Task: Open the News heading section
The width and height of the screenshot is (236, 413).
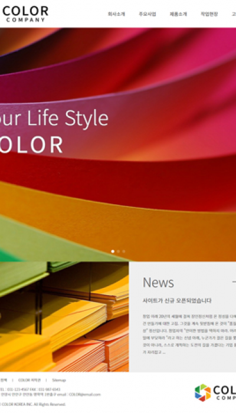Action: [x=158, y=283]
